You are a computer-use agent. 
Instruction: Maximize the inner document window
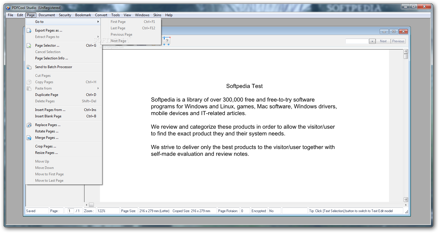[394, 32]
